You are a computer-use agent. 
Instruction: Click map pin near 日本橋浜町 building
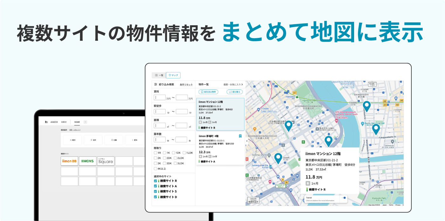288,126
